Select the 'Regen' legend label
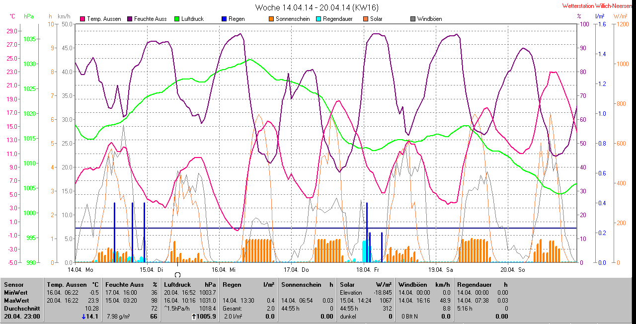 point(236,19)
